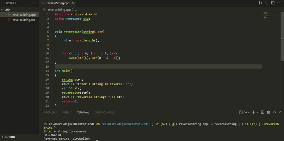
Task: Click the 'swap(str[i]' code line
Action: 95,58
